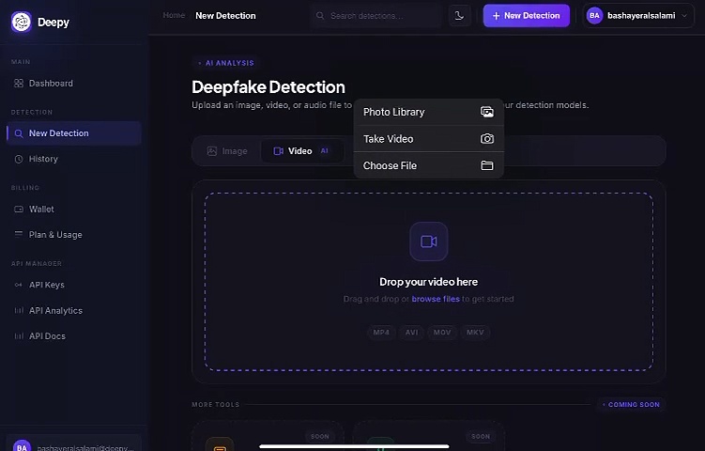705x451 pixels.
Task: Click the Video tab camera icon
Action: coord(278,151)
